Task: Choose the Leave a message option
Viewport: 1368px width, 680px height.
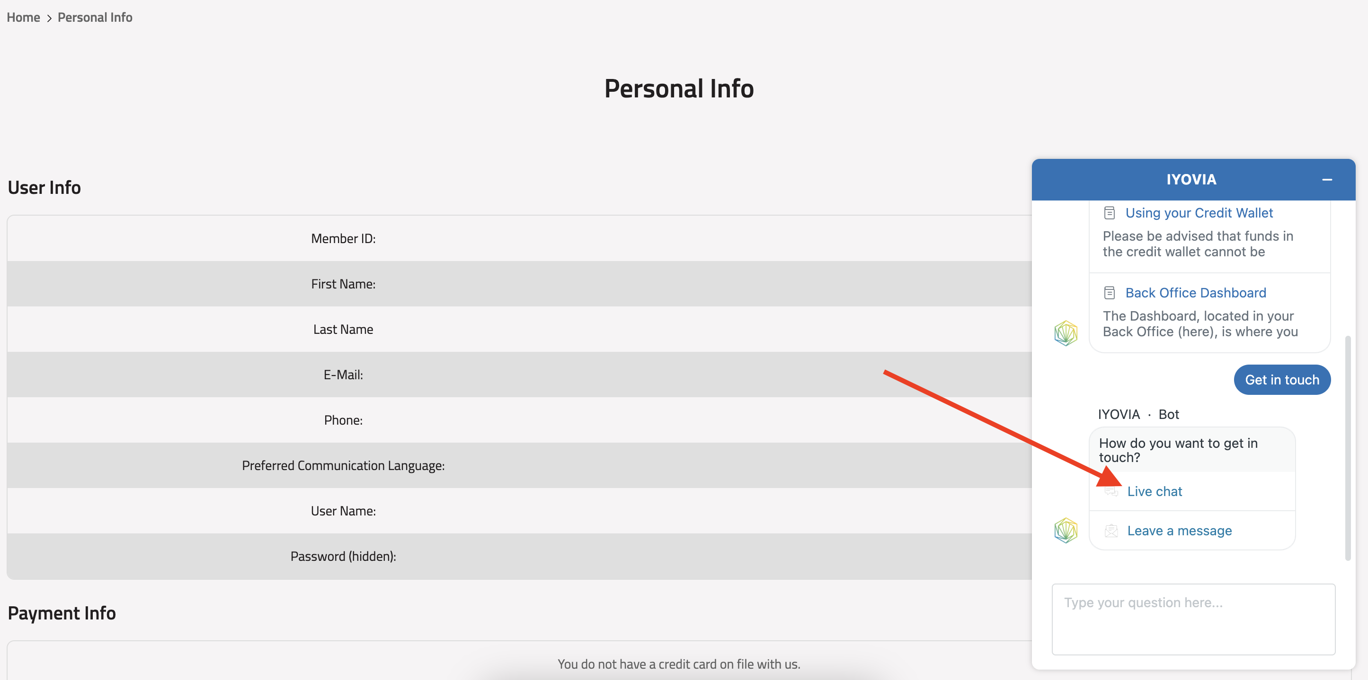Action: click(x=1179, y=531)
